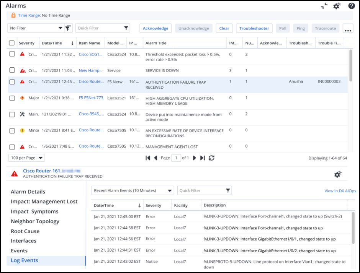This screenshot has width=360, height=273.
Task: Open the more actions ellipsis menu
Action: (x=348, y=28)
